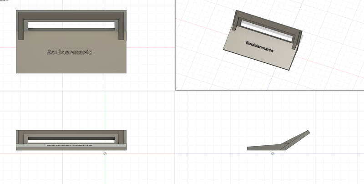The height and width of the screenshot is (184, 364).
Task: Select the slot opening in the bottom-left front view
Action: (x=71, y=138)
